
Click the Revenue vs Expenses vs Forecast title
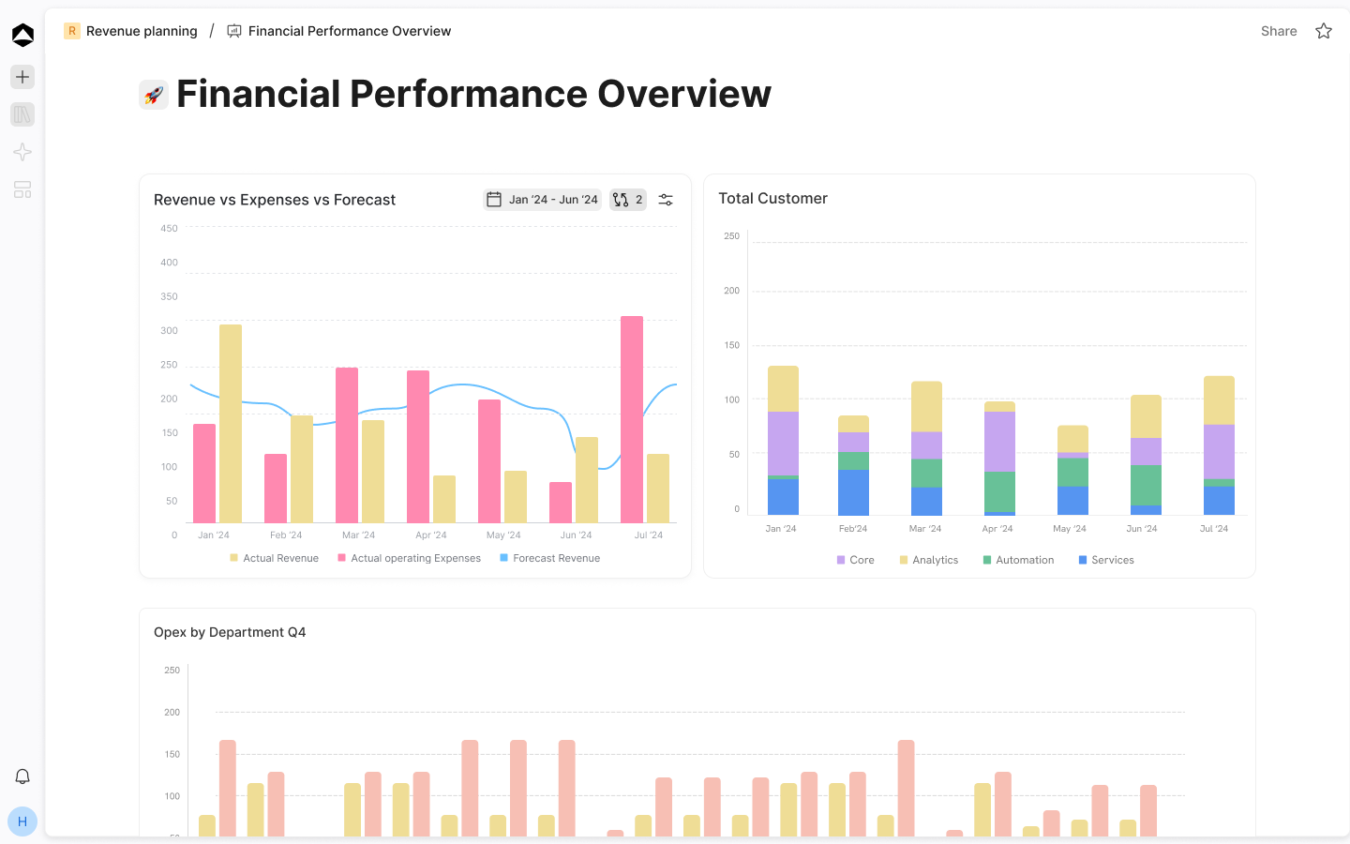(275, 200)
